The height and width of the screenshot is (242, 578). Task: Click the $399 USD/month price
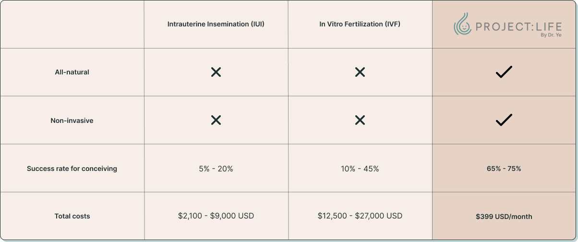click(504, 217)
